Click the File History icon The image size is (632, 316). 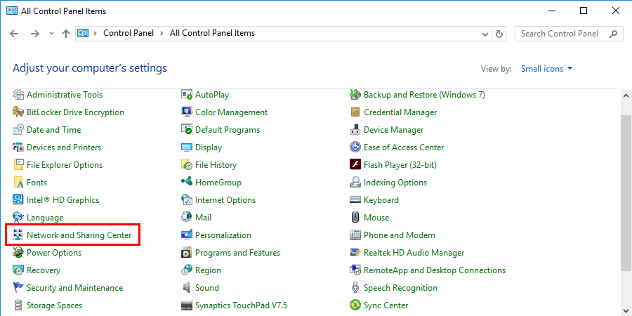click(187, 165)
